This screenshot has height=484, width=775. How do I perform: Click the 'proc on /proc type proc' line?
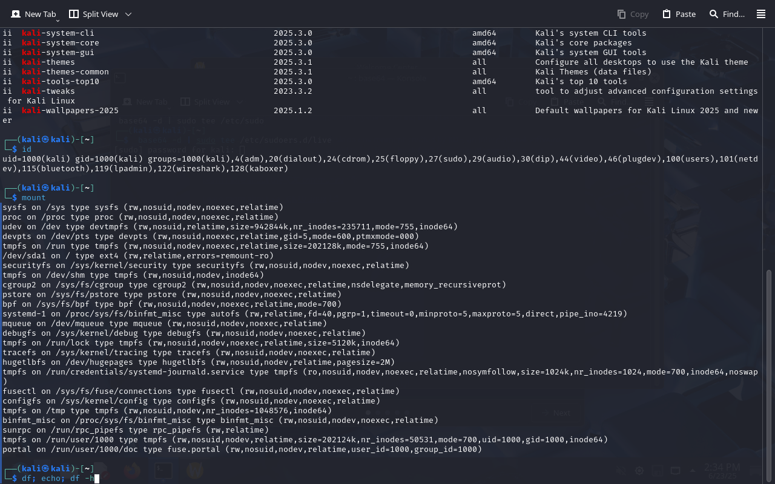tap(140, 217)
